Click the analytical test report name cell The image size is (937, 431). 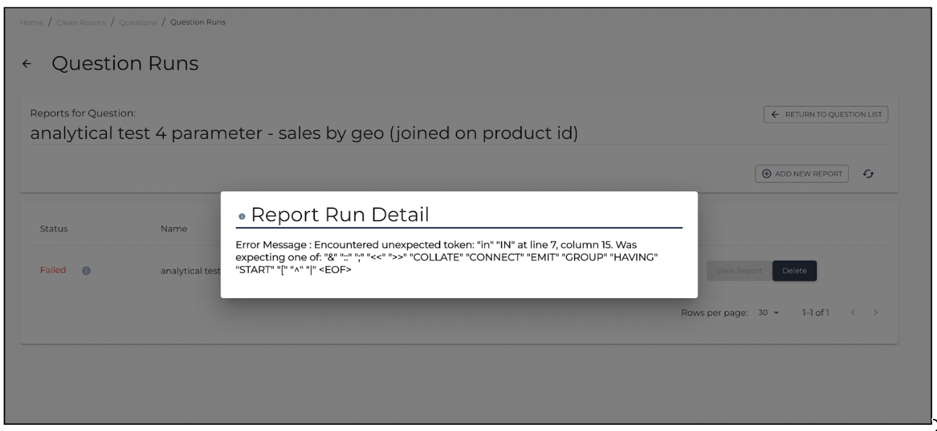(x=190, y=271)
